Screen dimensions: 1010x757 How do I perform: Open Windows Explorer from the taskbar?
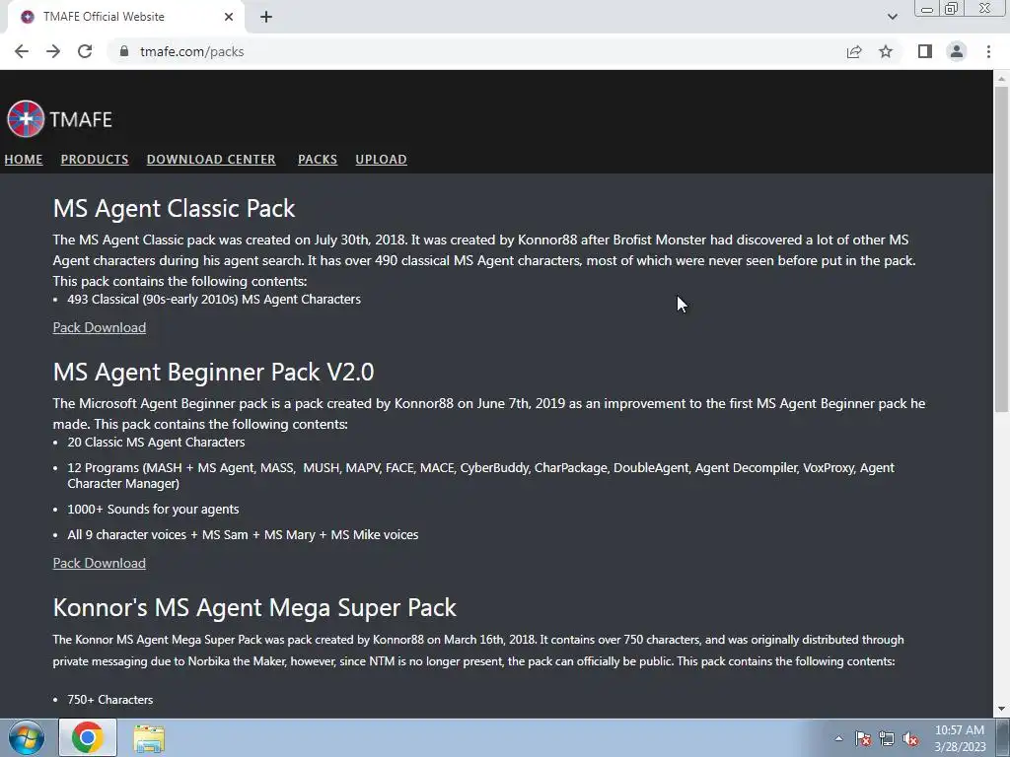[x=149, y=737]
